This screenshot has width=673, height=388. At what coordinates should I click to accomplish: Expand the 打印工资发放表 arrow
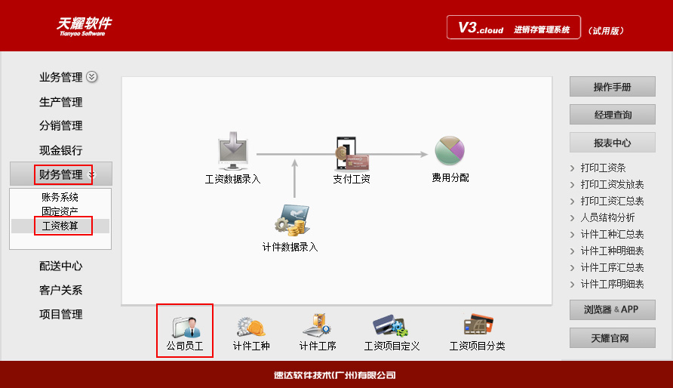coord(572,185)
